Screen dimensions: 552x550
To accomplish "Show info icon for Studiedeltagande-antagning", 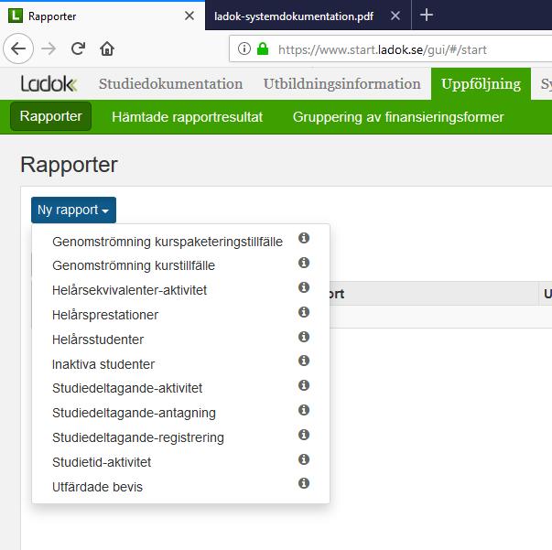I will [x=304, y=410].
